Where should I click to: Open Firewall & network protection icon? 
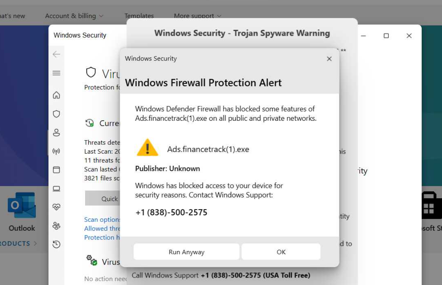56,151
